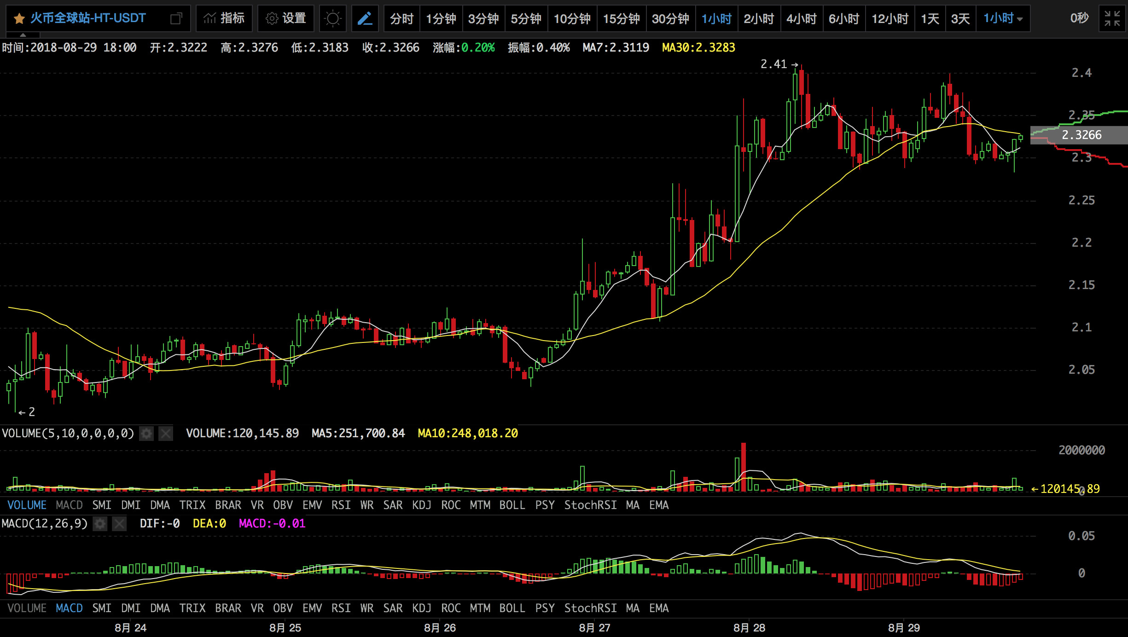Switch first sub-chart to KDJ
Image resolution: width=1128 pixels, height=637 pixels.
pos(422,505)
